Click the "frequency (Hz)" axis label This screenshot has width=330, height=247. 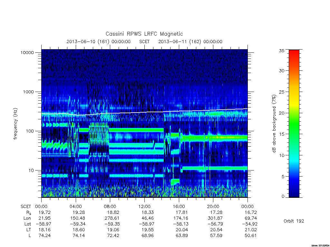click(15, 123)
